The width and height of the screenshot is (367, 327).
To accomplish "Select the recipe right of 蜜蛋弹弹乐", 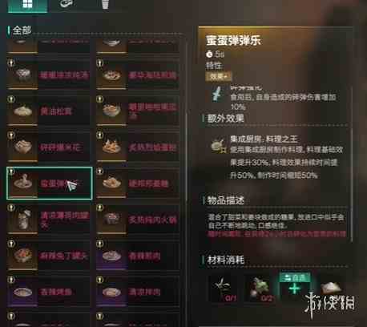I will [138, 184].
